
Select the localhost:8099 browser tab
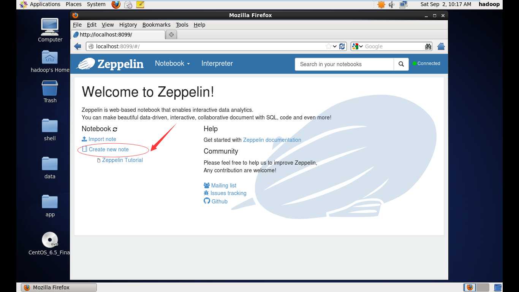click(118, 35)
